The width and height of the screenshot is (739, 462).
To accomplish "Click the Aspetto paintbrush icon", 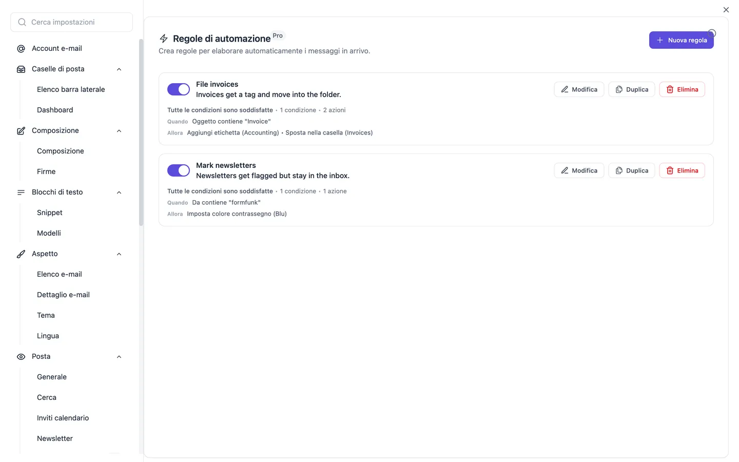I will [x=21, y=254].
